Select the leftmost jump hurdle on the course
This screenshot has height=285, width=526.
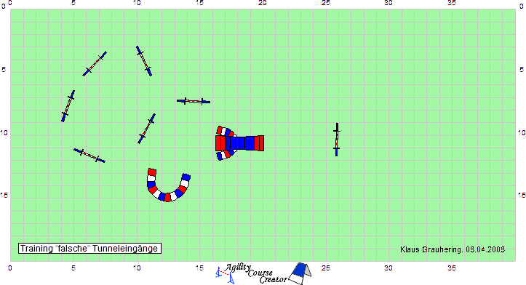point(68,106)
